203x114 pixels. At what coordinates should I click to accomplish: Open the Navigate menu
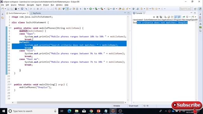[30, 5]
